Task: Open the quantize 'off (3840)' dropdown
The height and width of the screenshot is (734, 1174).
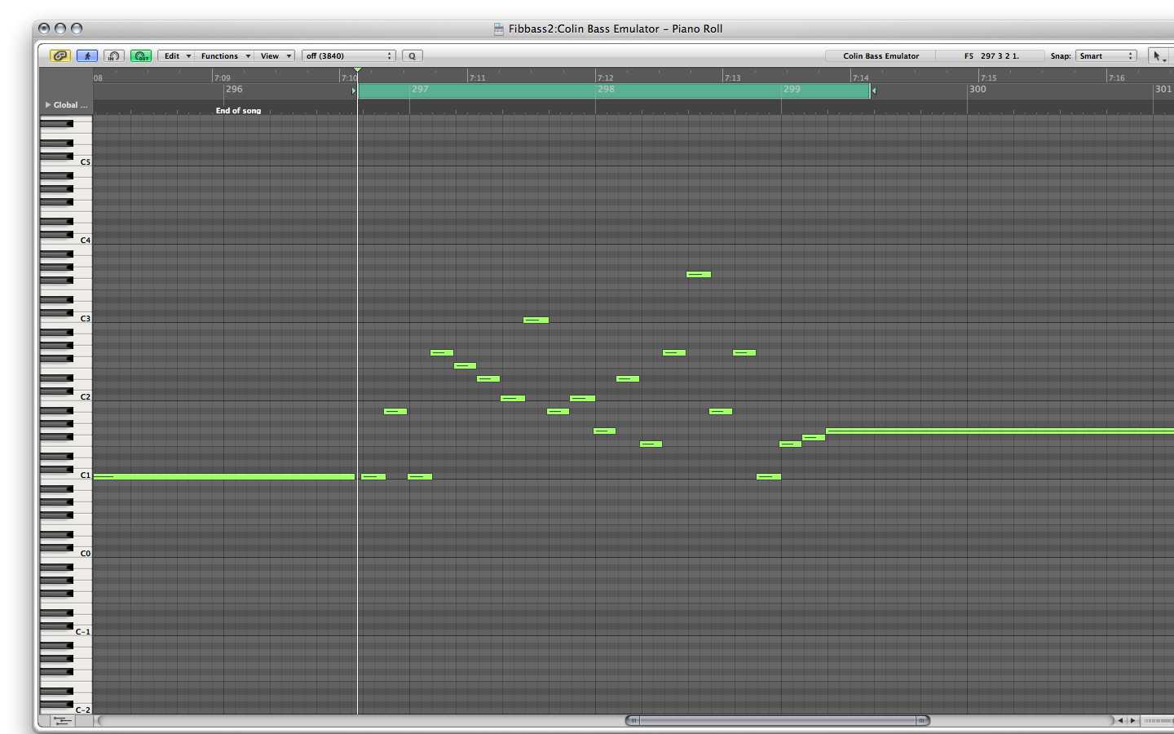Action: pos(348,56)
